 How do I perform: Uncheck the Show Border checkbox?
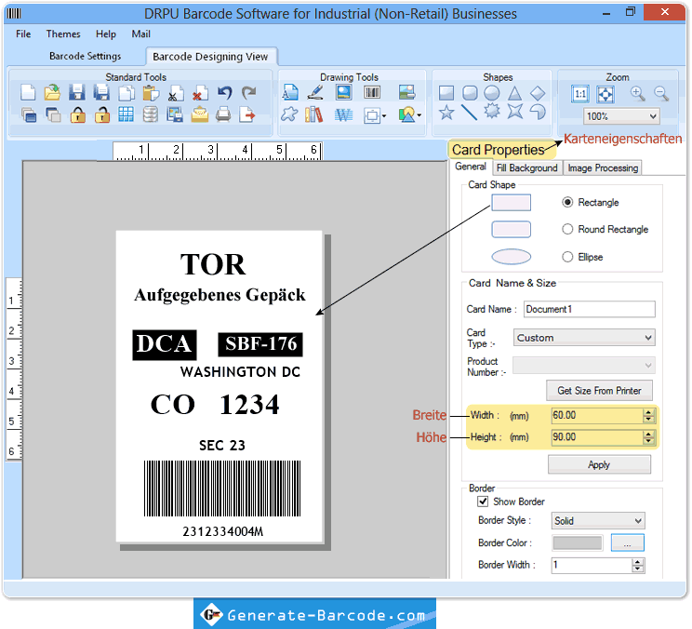click(483, 502)
